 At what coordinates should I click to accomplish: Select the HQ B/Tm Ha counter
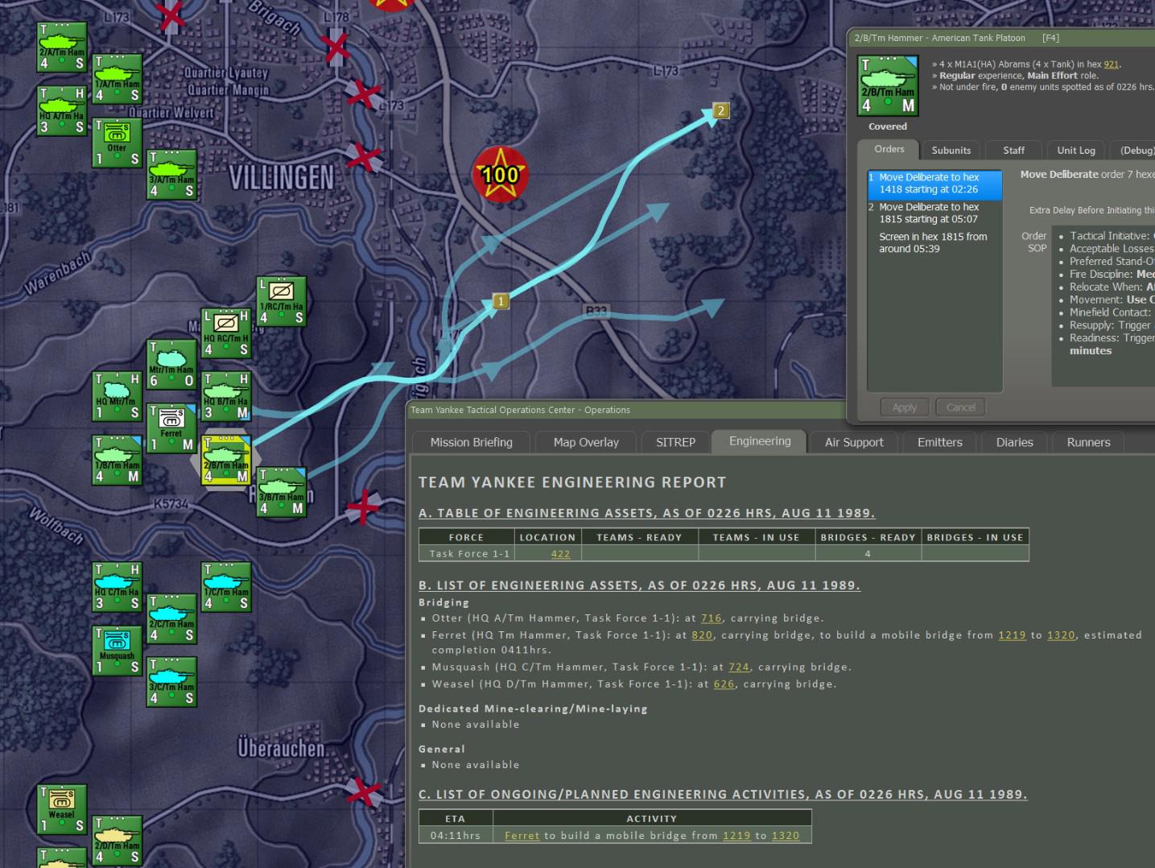click(x=226, y=396)
